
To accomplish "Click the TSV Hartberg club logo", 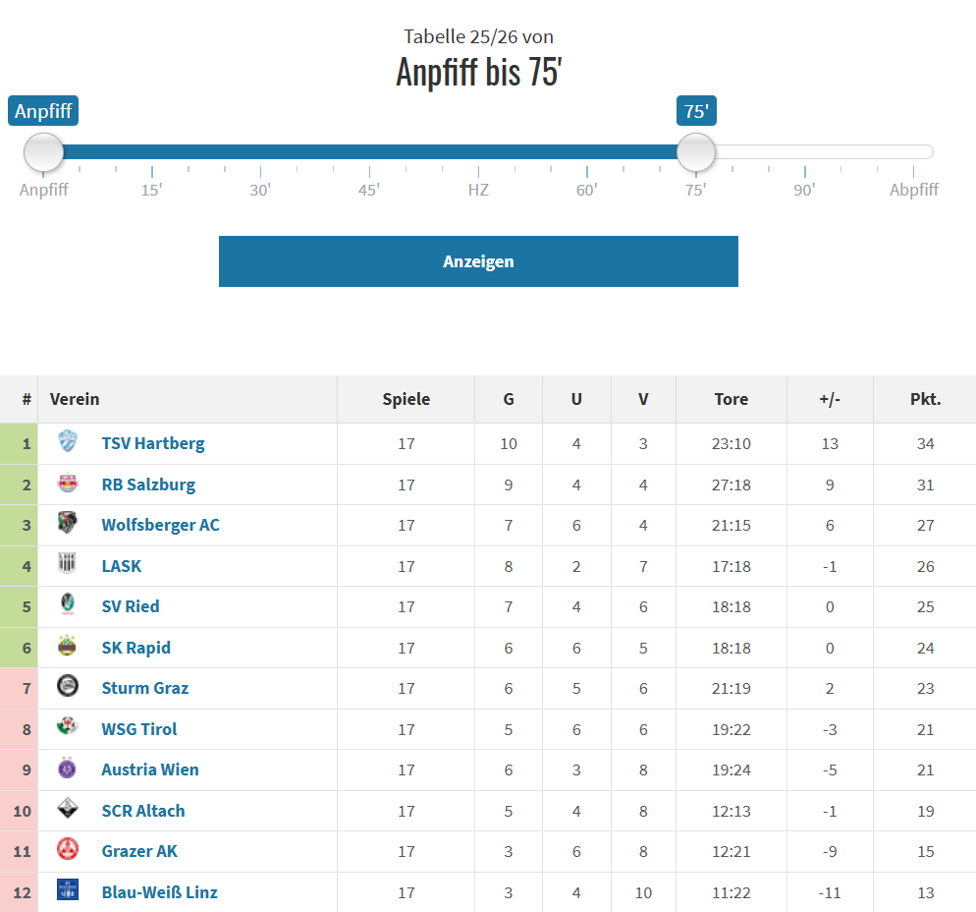I will click(68, 442).
